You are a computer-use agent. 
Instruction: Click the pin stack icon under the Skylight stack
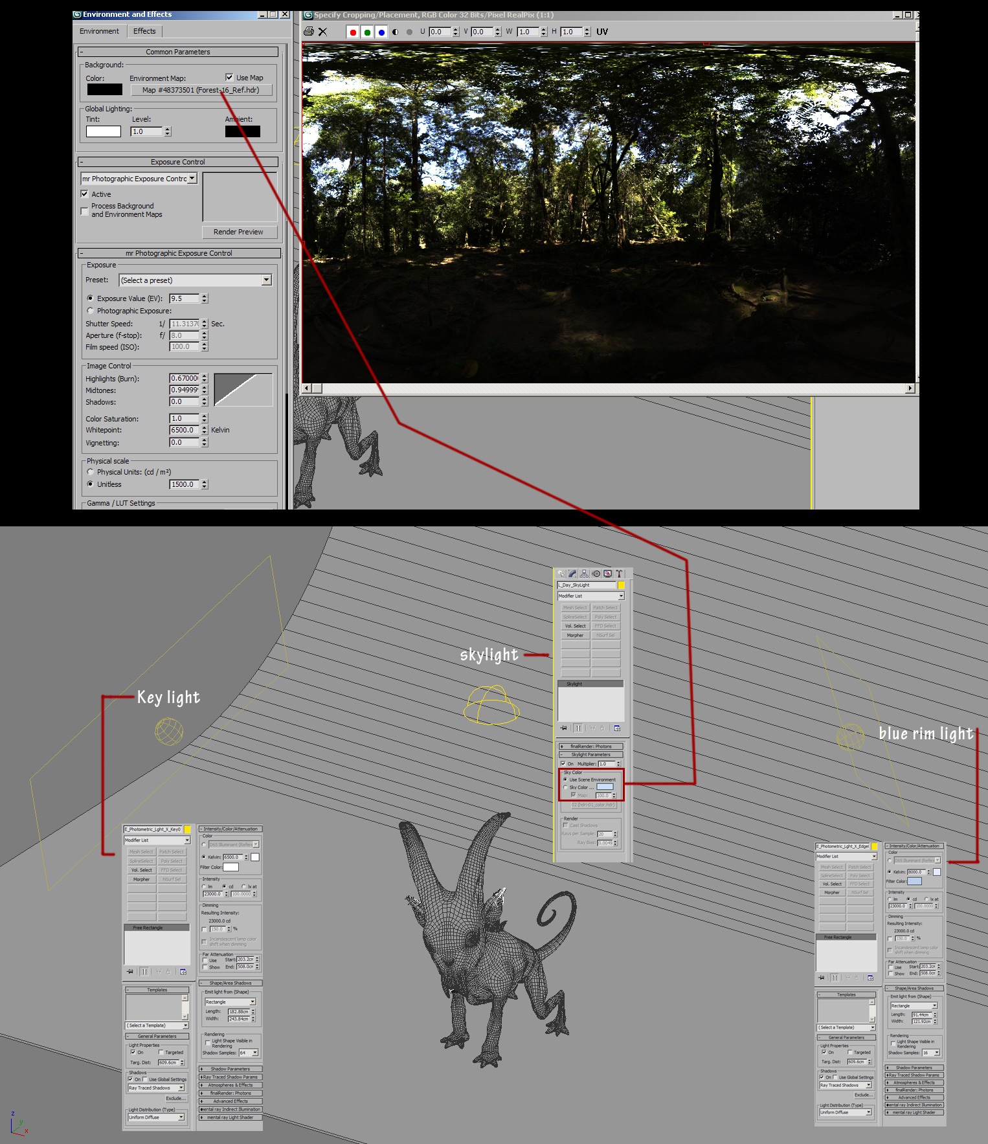pyautogui.click(x=564, y=728)
